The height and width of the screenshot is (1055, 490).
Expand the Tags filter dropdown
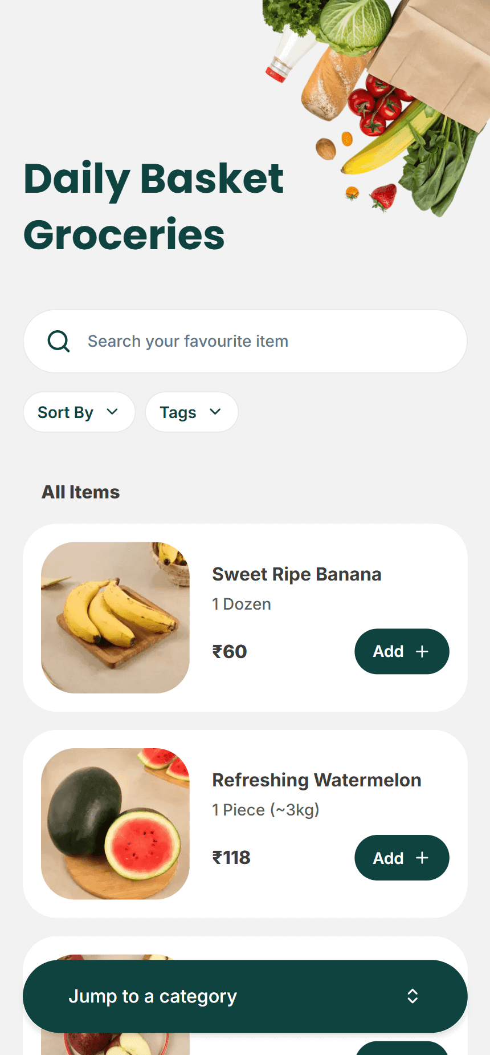tap(191, 412)
